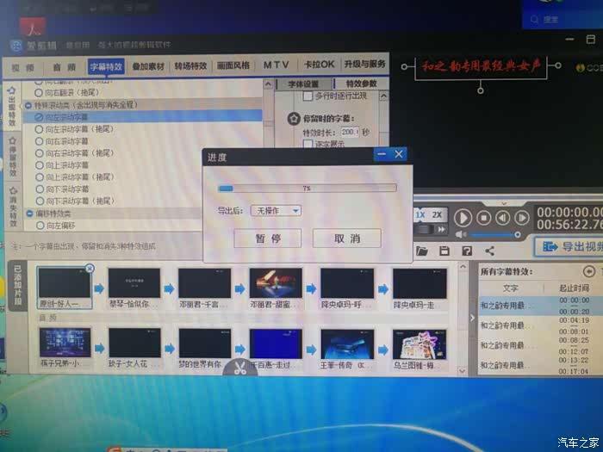603x452 pixels.
Task: Click the share icon
Action: pos(489,251)
